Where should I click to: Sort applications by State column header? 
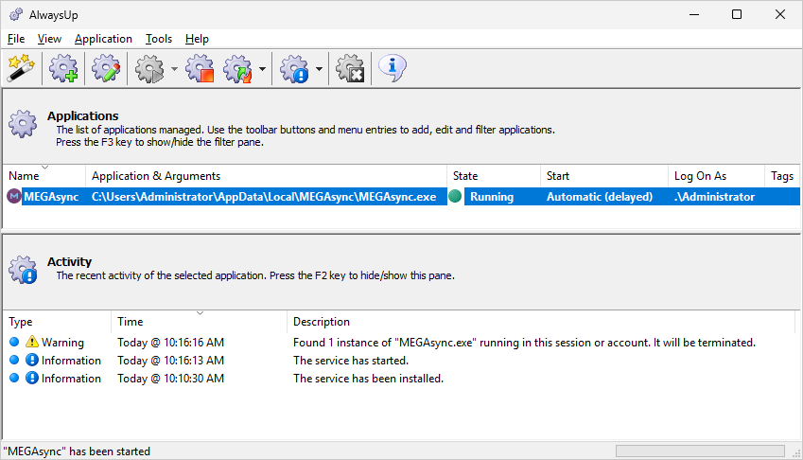[492, 176]
